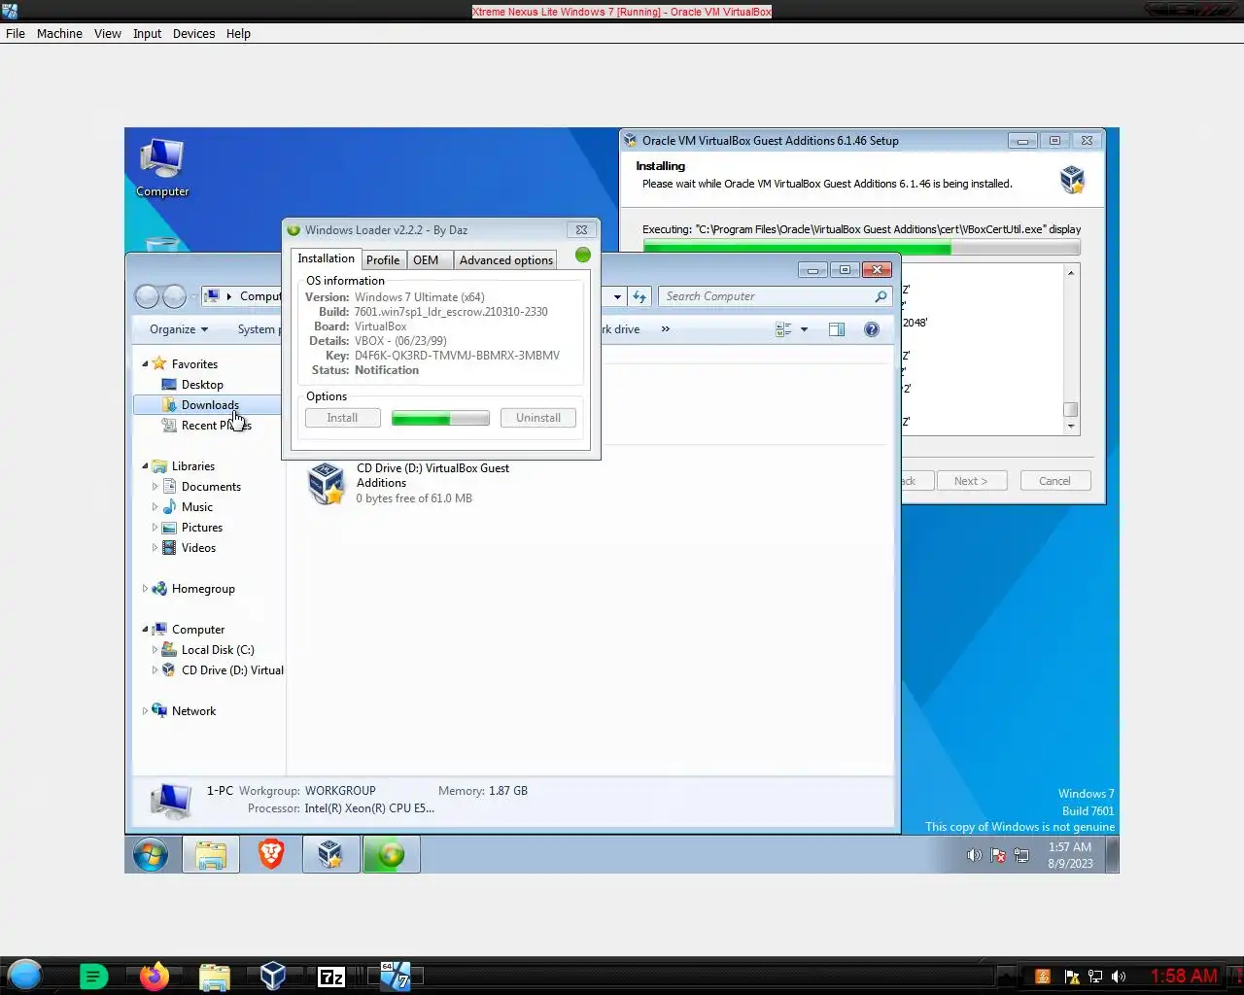
Task: Click the Explorer refresh address icon
Action: pyautogui.click(x=639, y=296)
